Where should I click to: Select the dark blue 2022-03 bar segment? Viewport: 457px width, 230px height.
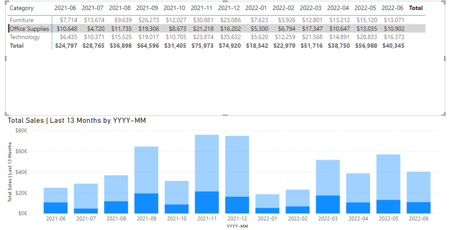[328, 204]
